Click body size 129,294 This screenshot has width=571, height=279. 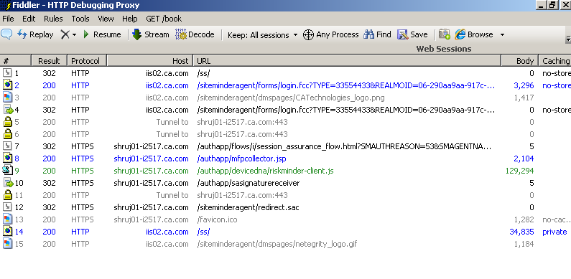(520, 171)
